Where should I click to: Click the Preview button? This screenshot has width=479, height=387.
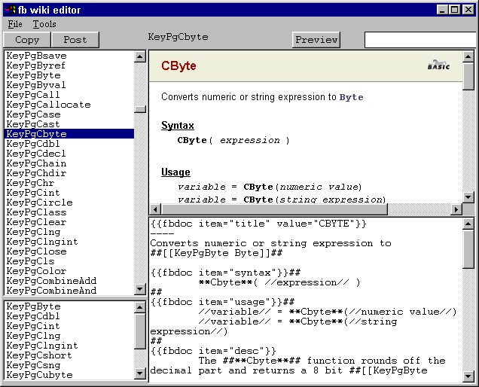point(316,40)
